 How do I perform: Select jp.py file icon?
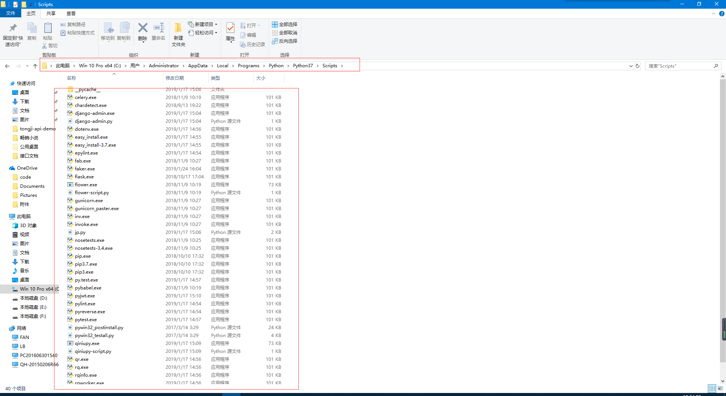[x=70, y=232]
